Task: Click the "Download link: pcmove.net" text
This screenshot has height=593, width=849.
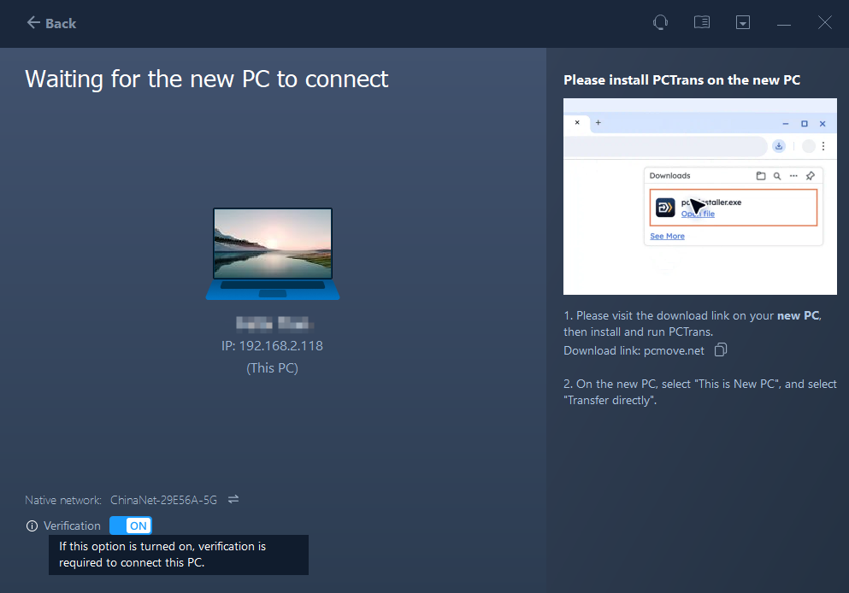Action: 634,350
